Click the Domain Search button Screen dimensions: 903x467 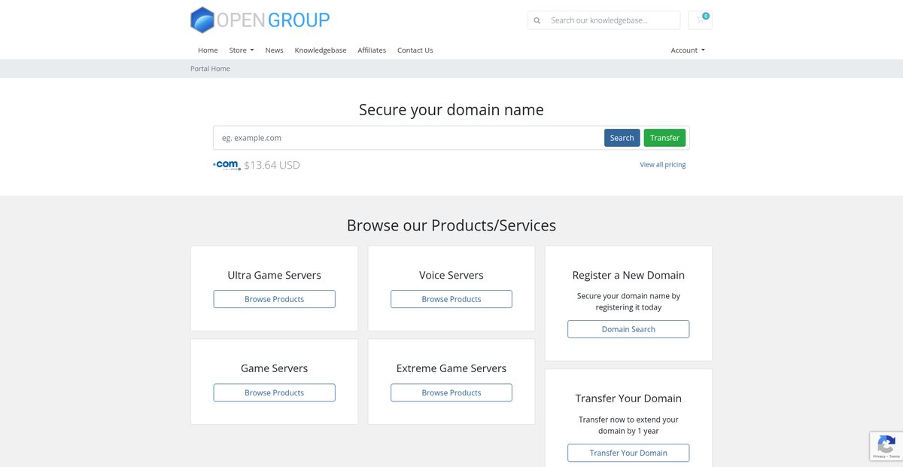(628, 329)
